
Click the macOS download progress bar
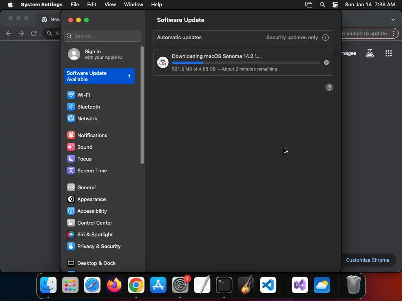pos(246,63)
